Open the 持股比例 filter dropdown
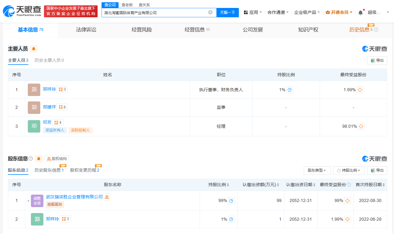The width and height of the screenshot is (394, 234). (x=349, y=170)
